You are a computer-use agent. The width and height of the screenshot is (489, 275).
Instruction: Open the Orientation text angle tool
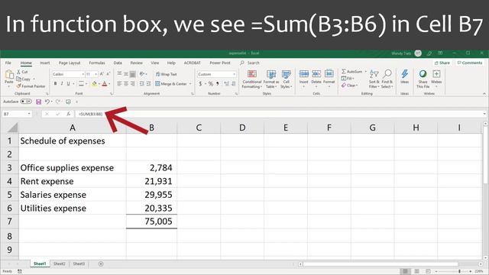[142, 74]
